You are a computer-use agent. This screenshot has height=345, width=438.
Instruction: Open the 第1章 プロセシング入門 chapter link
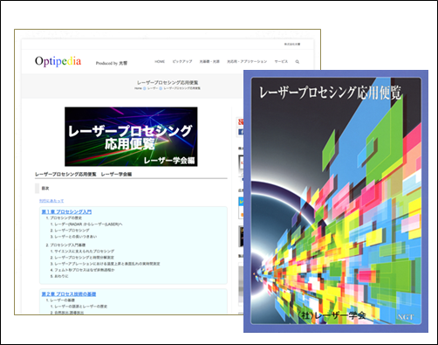click(66, 211)
